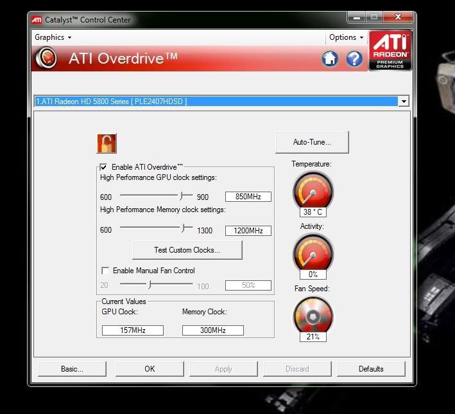Expand the ATI Radeon HD 5800 Series dropdown
Image resolution: width=455 pixels, height=414 pixels.
[404, 101]
